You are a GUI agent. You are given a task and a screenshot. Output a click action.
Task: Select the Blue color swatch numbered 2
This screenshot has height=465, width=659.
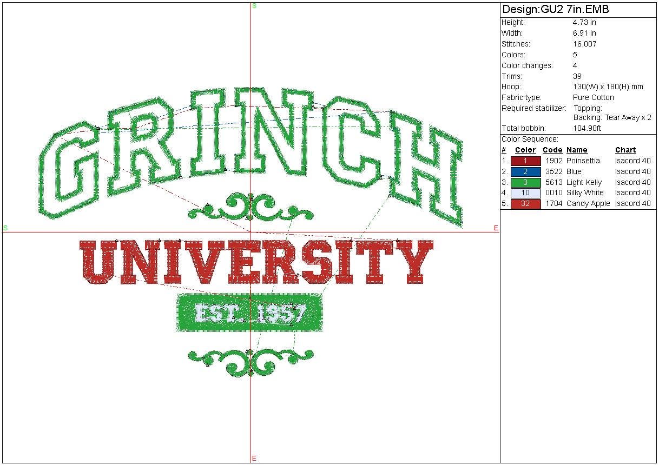pyautogui.click(x=525, y=172)
